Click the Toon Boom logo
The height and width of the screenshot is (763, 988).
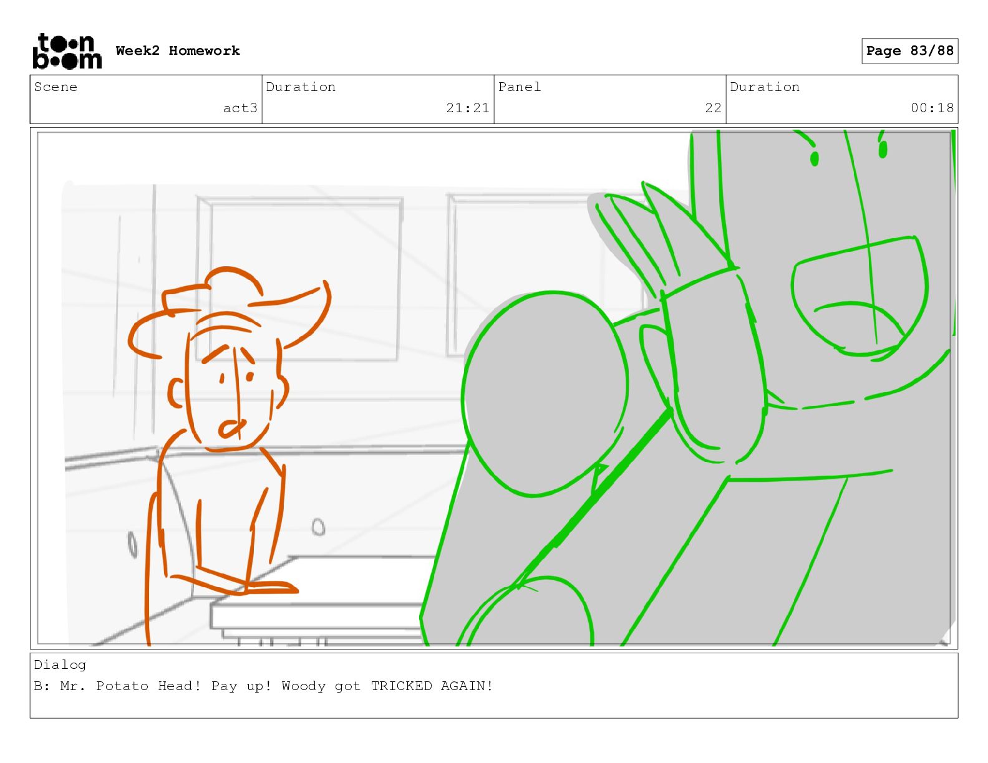67,50
